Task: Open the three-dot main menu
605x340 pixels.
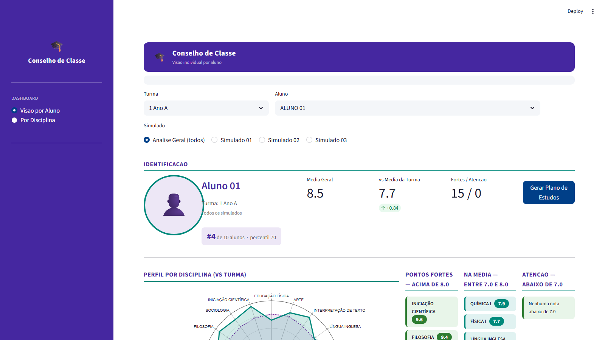Action: click(x=593, y=11)
